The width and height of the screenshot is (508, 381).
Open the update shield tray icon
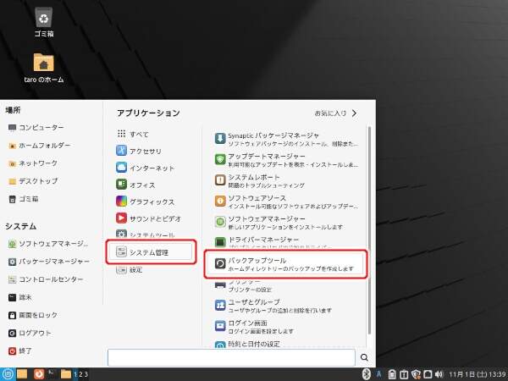click(416, 374)
